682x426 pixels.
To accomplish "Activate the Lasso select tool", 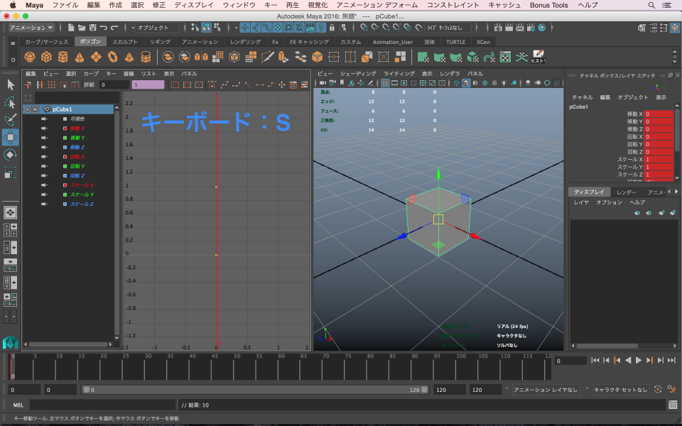I will tap(11, 102).
